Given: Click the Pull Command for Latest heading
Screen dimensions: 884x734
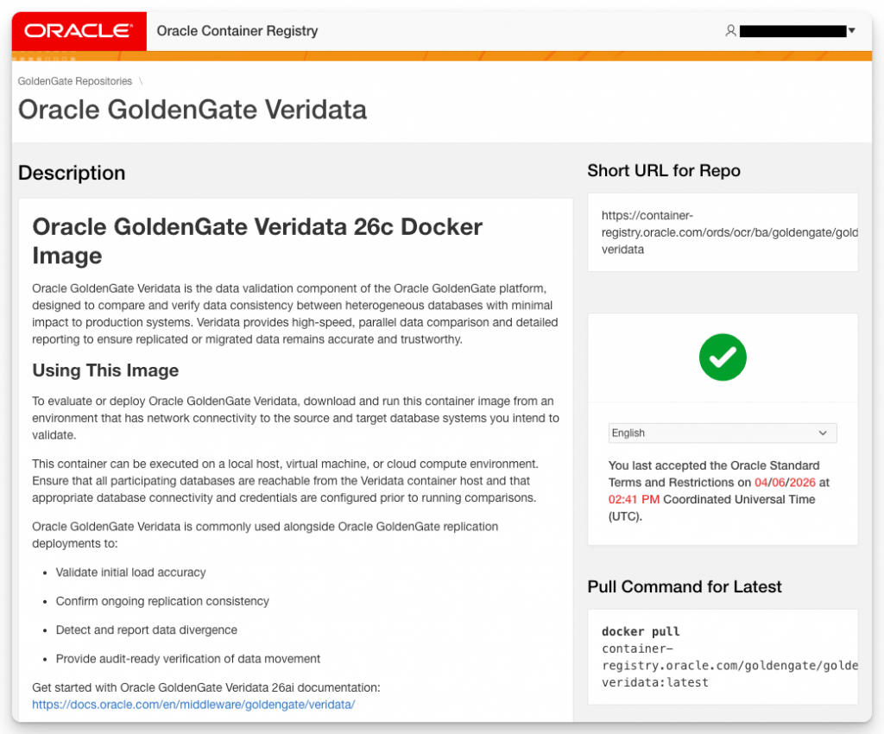Looking at the screenshot, I should 685,587.
